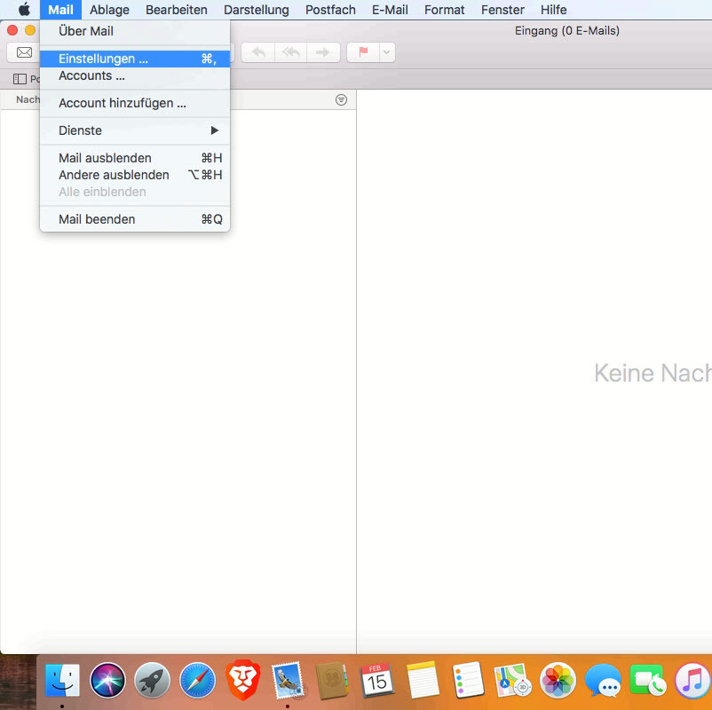Open FaceTime from the Dock
The height and width of the screenshot is (710, 712).
[647, 680]
